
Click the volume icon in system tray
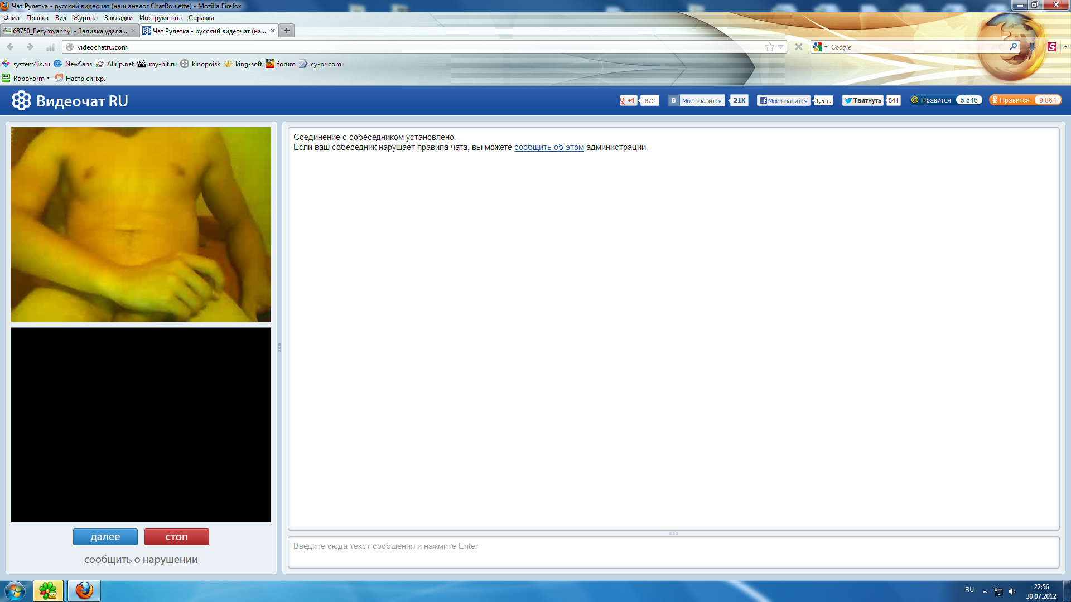coord(1012,591)
